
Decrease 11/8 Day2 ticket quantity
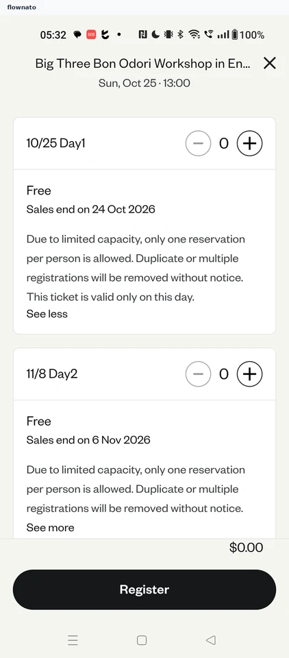pyautogui.click(x=198, y=374)
